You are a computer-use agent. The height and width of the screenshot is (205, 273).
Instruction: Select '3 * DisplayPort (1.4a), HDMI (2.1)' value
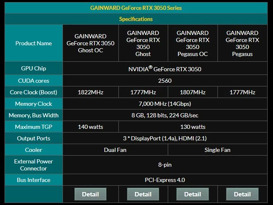165,138
